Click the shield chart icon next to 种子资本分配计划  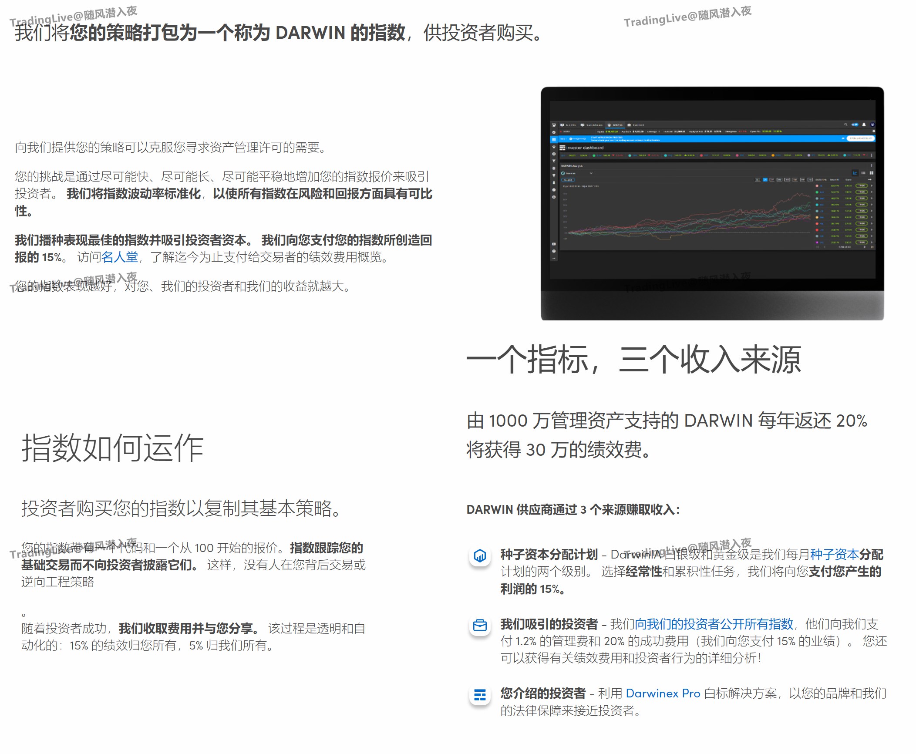click(x=480, y=556)
